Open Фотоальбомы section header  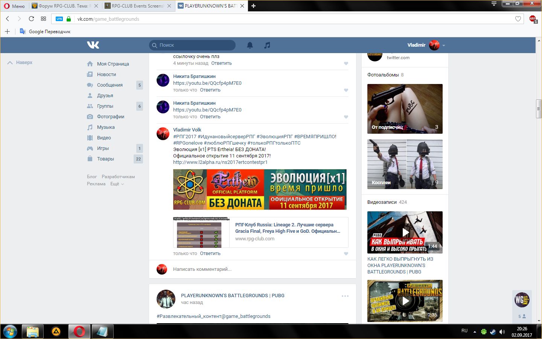point(383,75)
